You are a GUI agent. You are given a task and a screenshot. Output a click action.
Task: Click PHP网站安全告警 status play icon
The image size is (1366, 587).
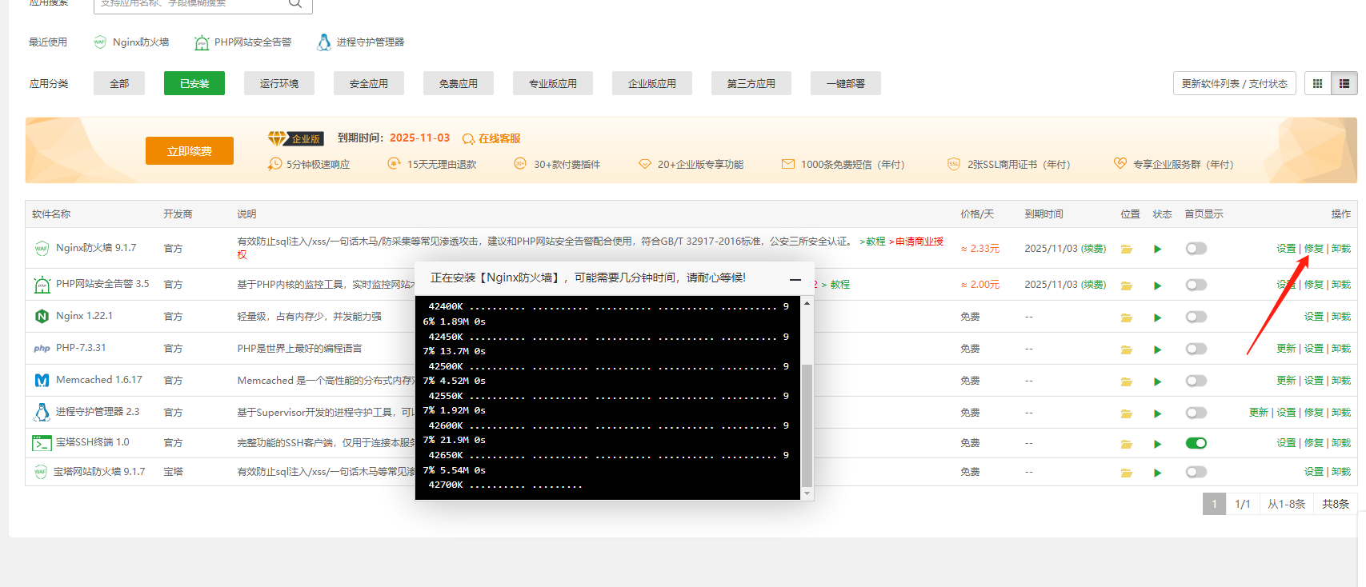[x=1157, y=286]
